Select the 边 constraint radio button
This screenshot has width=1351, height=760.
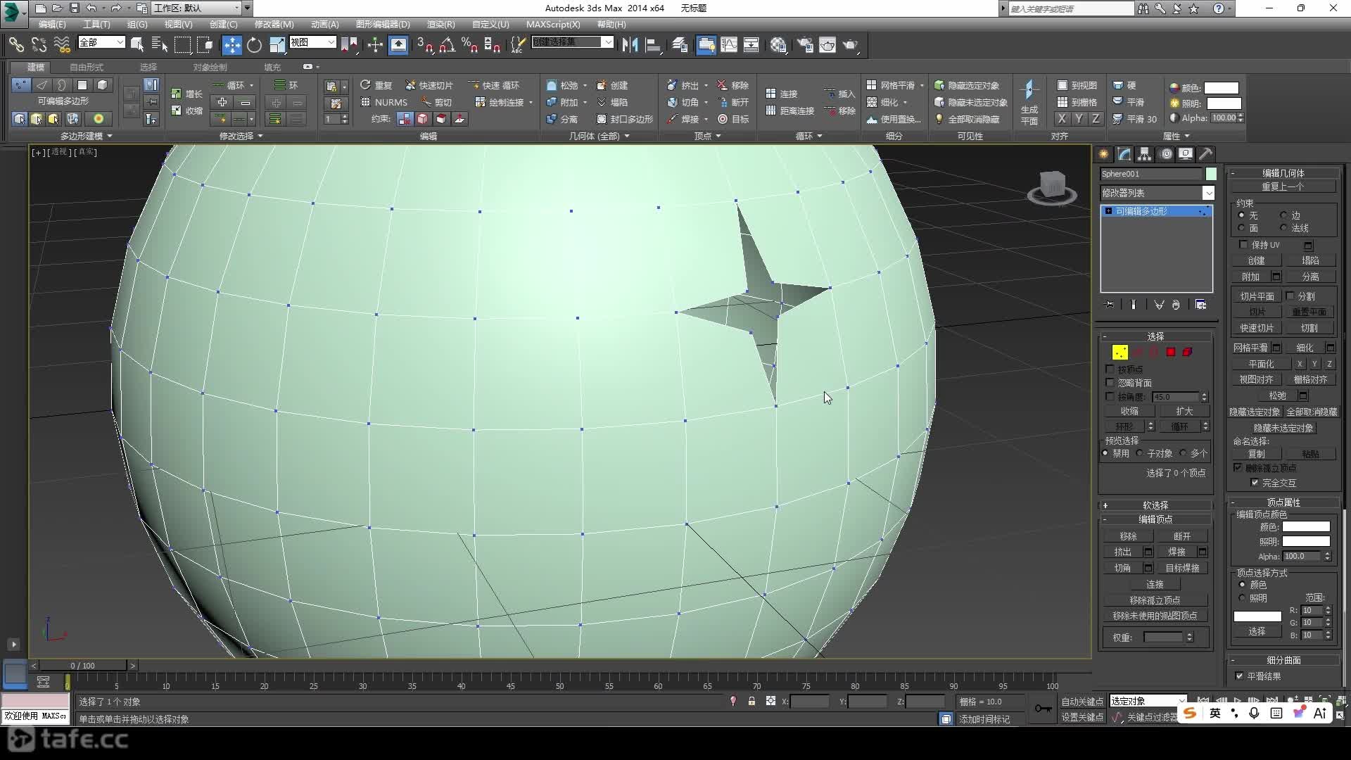[1283, 215]
